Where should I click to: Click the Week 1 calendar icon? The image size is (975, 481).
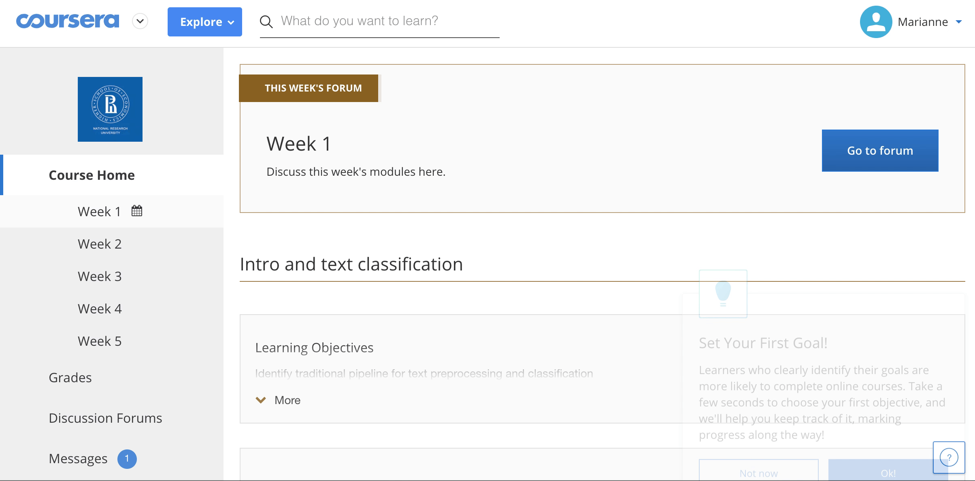click(x=137, y=211)
